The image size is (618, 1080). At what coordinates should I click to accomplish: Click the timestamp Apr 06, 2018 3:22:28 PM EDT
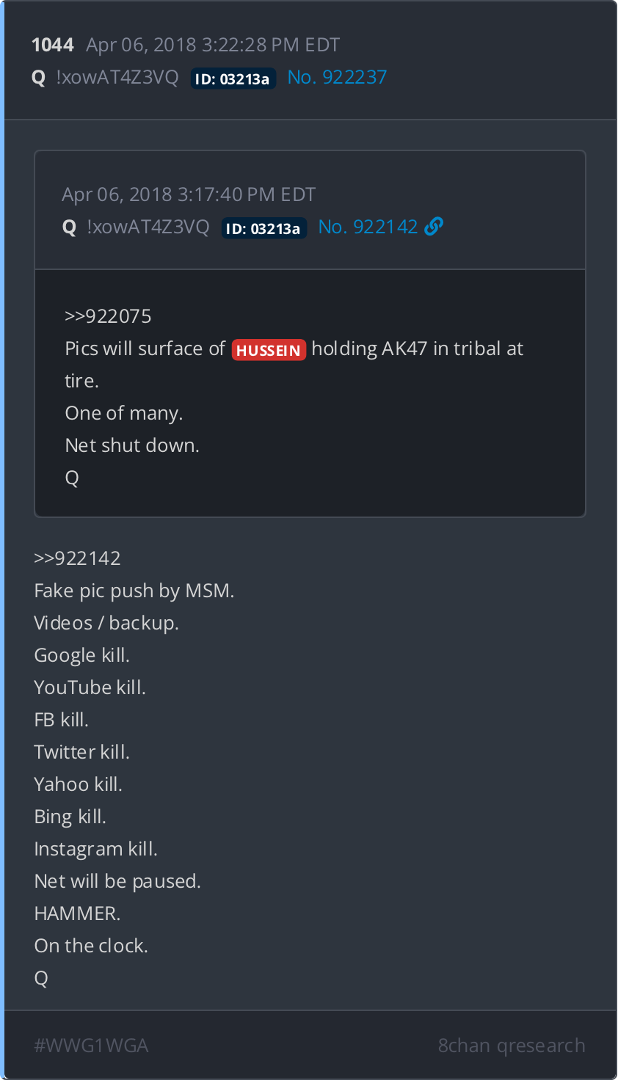click(213, 45)
